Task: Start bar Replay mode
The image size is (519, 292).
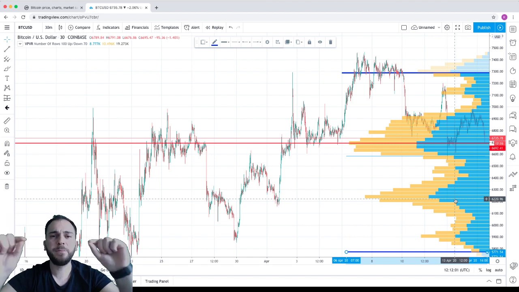Action: [x=214, y=27]
